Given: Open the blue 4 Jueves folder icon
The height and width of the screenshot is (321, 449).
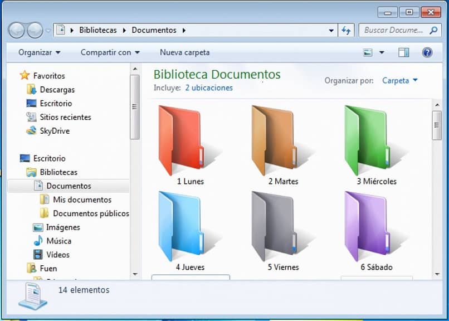Looking at the screenshot, I should pyautogui.click(x=180, y=226).
